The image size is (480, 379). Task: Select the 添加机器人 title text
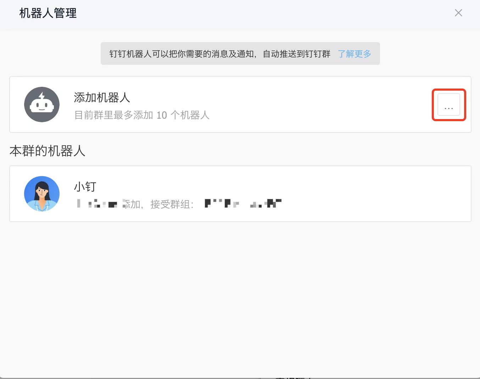[102, 97]
